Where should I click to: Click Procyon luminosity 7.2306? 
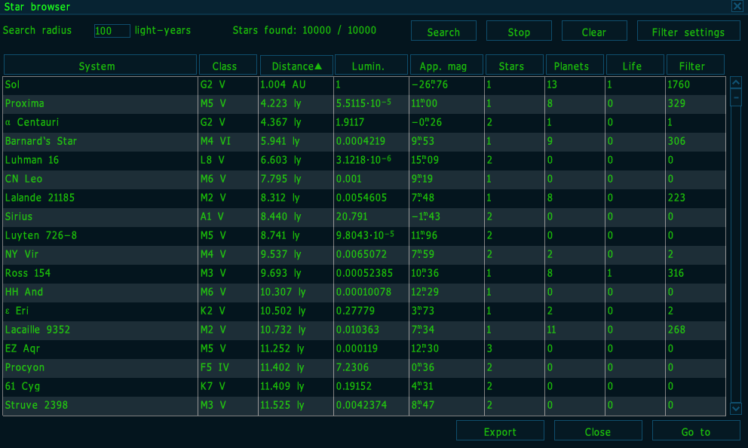point(352,367)
